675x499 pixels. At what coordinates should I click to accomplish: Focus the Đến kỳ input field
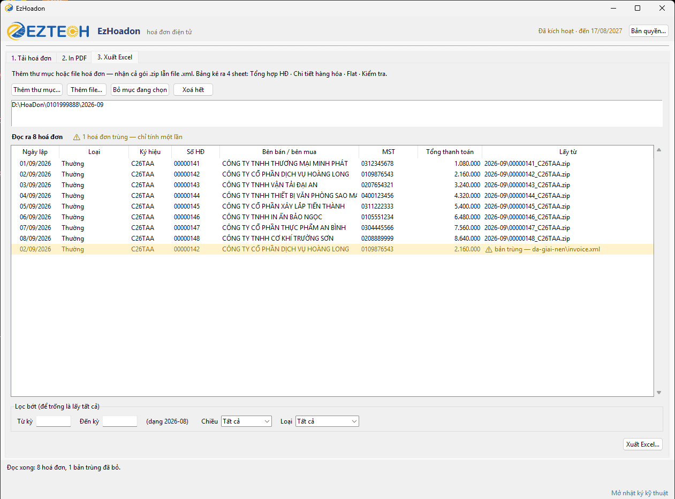[120, 421]
